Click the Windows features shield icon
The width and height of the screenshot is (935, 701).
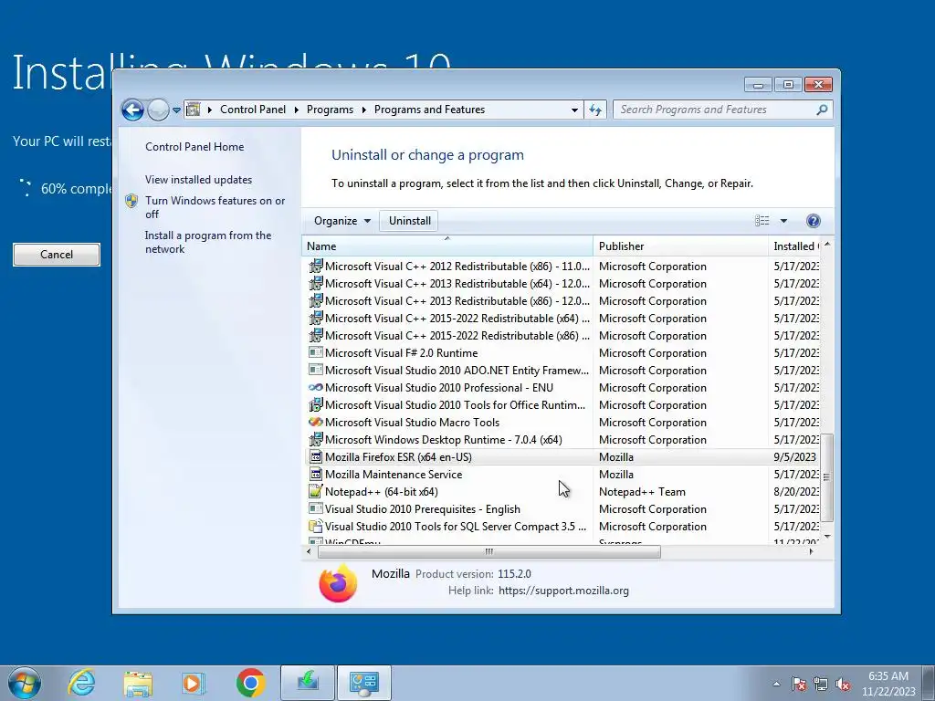pyautogui.click(x=131, y=201)
